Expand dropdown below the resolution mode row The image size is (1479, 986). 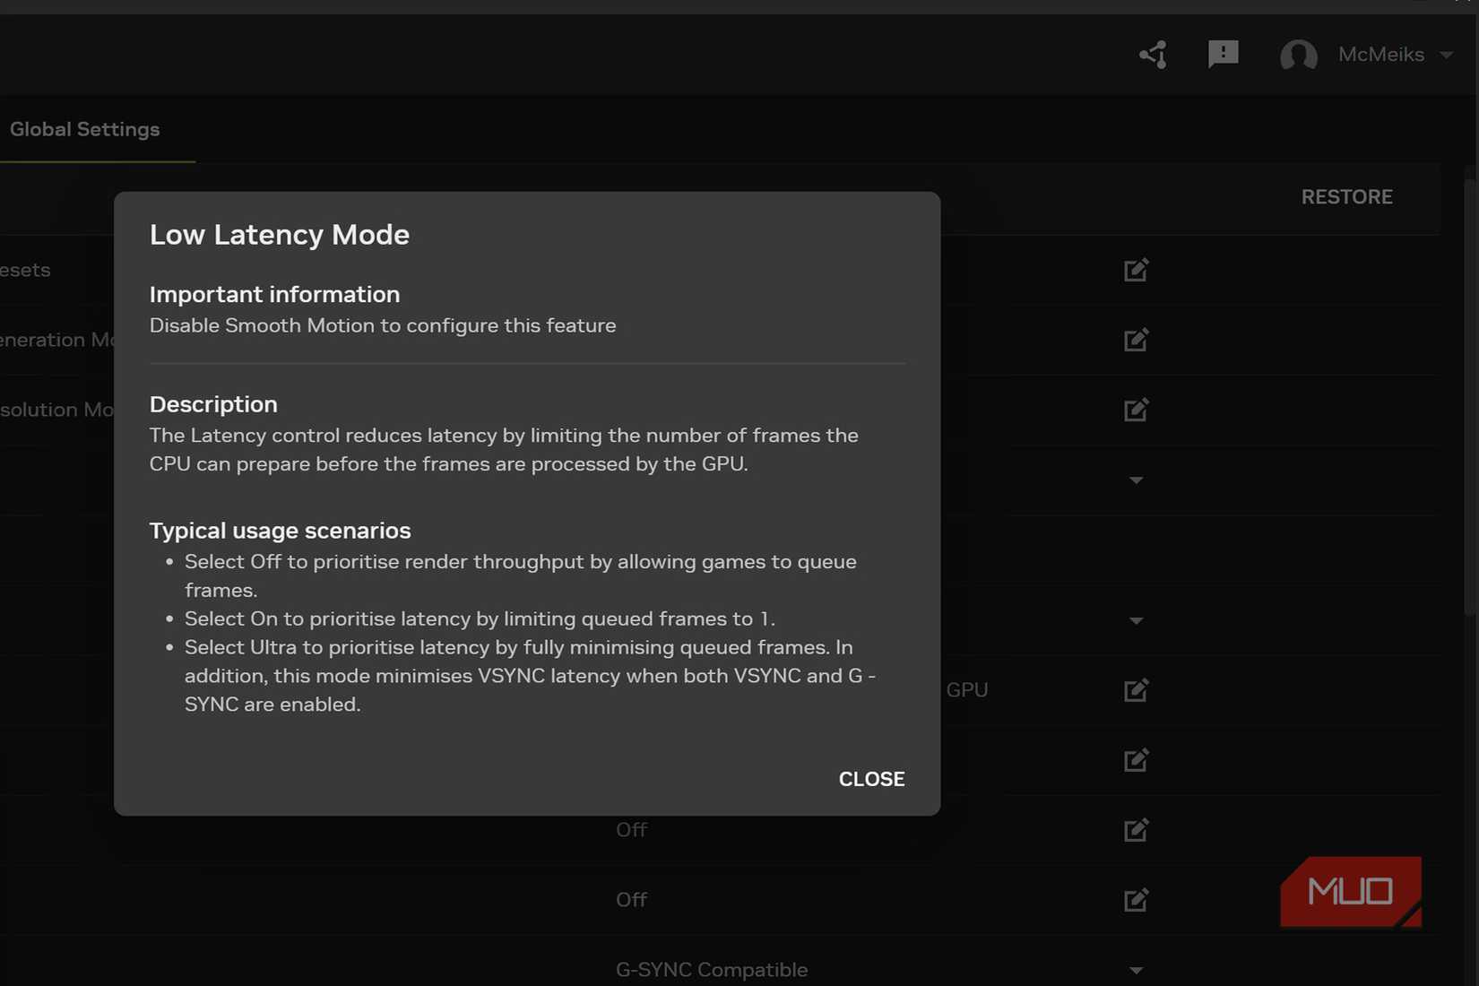pyautogui.click(x=1136, y=480)
